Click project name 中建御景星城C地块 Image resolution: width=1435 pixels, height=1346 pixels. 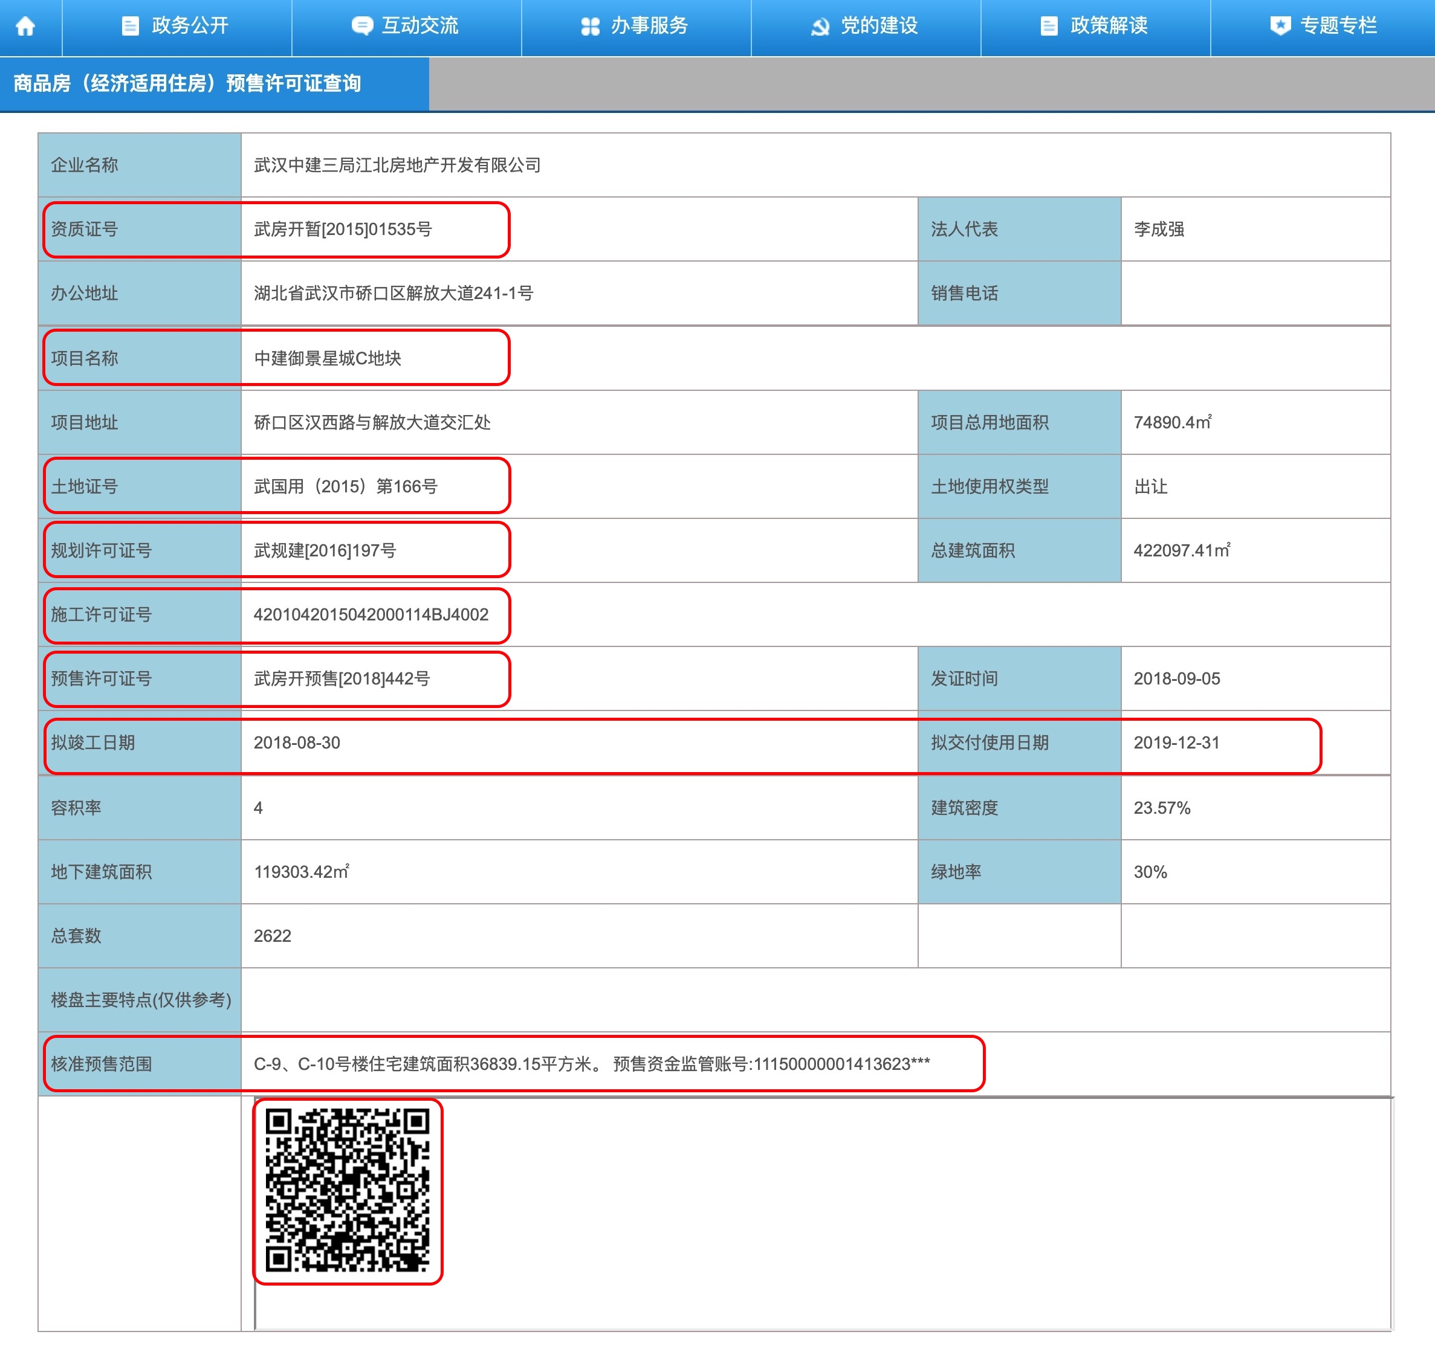point(327,358)
